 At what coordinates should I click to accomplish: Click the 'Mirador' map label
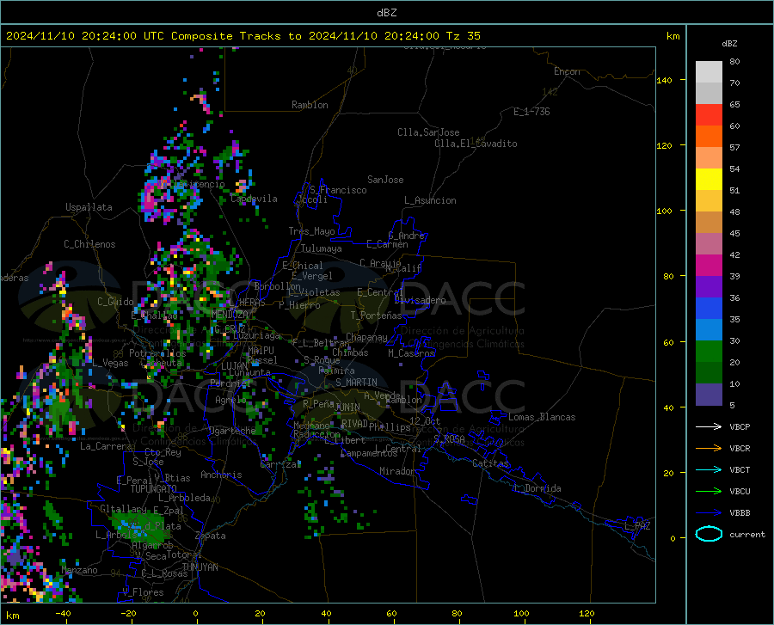pyautogui.click(x=396, y=471)
